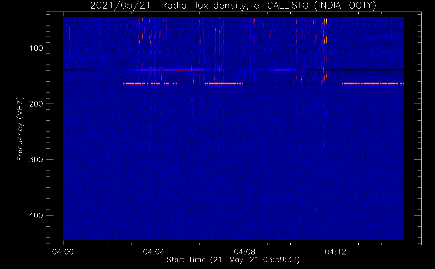Screen dimensions: 435x269
Task: Click the 'Start Time (21-May-21 03:59:37)' label
Action: click(233, 260)
